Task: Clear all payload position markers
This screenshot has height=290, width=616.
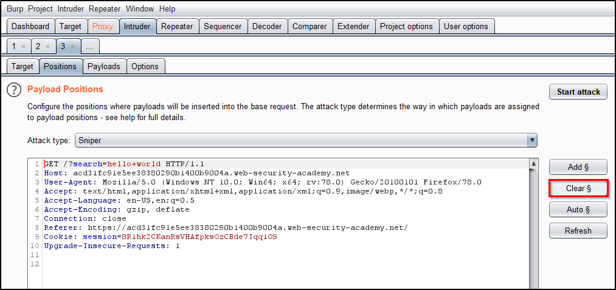Action: tap(578, 189)
